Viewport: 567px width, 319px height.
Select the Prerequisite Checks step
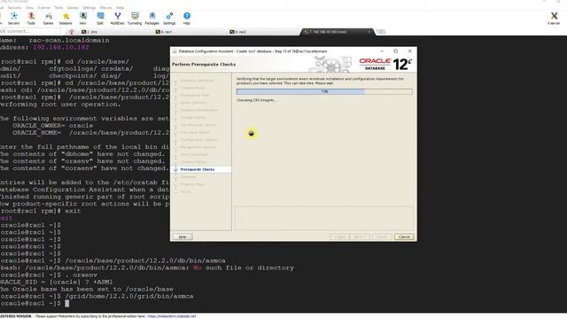pyautogui.click(x=198, y=169)
